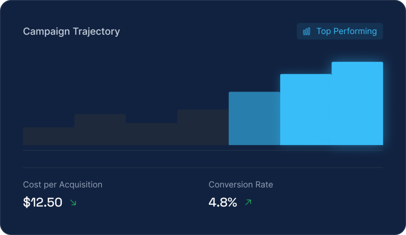Click the Conversion Rate label

coord(241,184)
